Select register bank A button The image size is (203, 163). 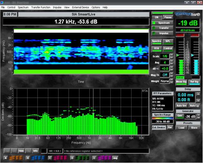coord(6,158)
